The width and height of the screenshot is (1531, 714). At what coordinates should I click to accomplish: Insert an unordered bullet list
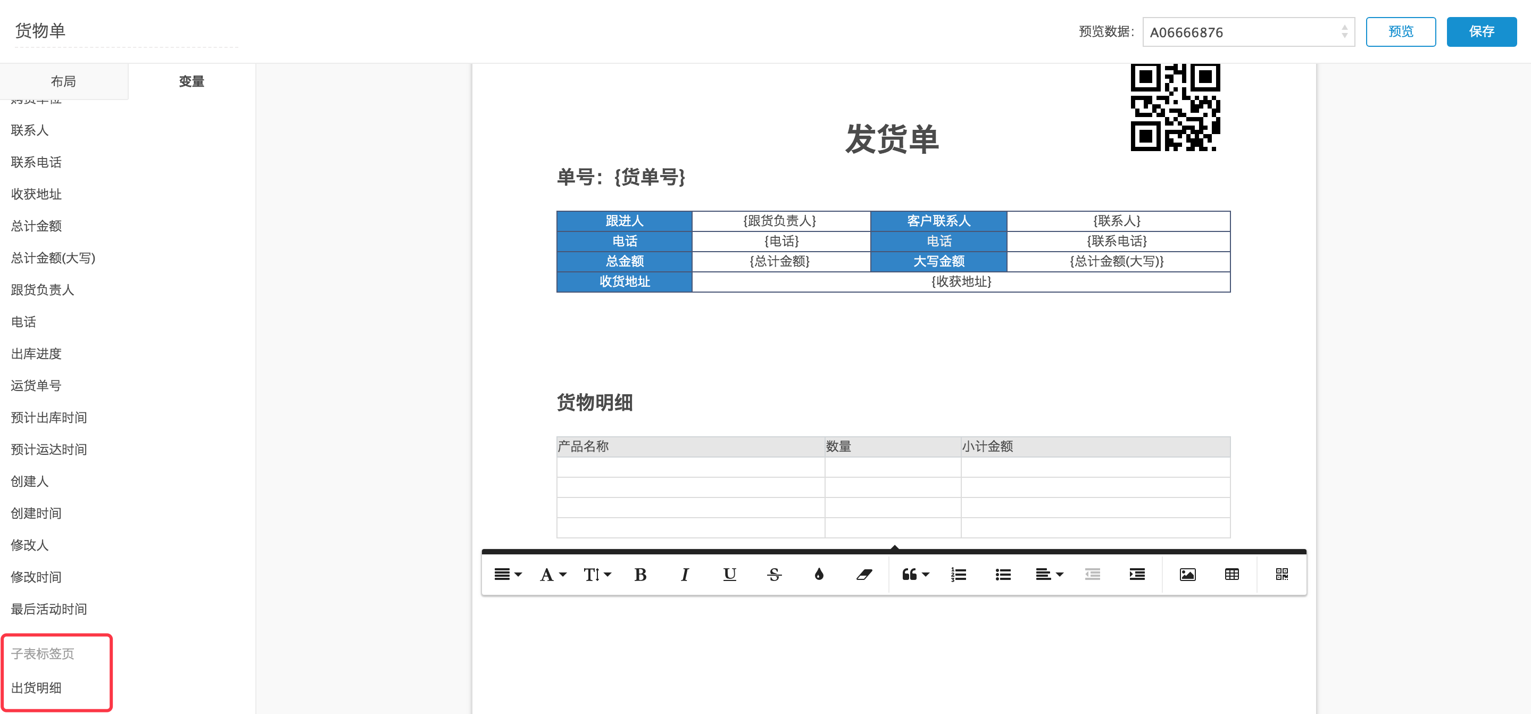pos(1003,574)
